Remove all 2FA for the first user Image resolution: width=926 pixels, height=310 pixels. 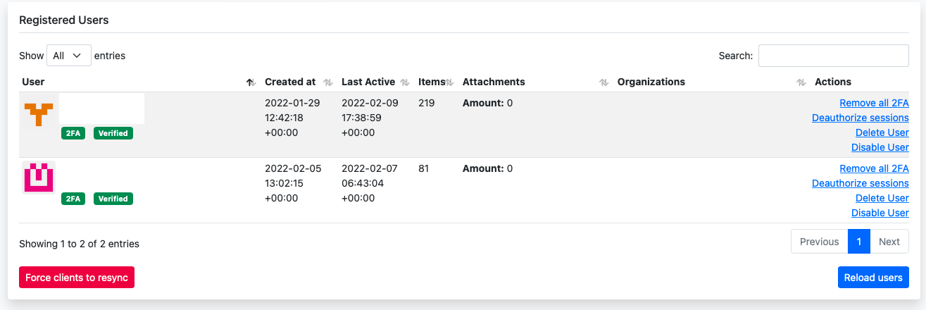[x=874, y=103]
